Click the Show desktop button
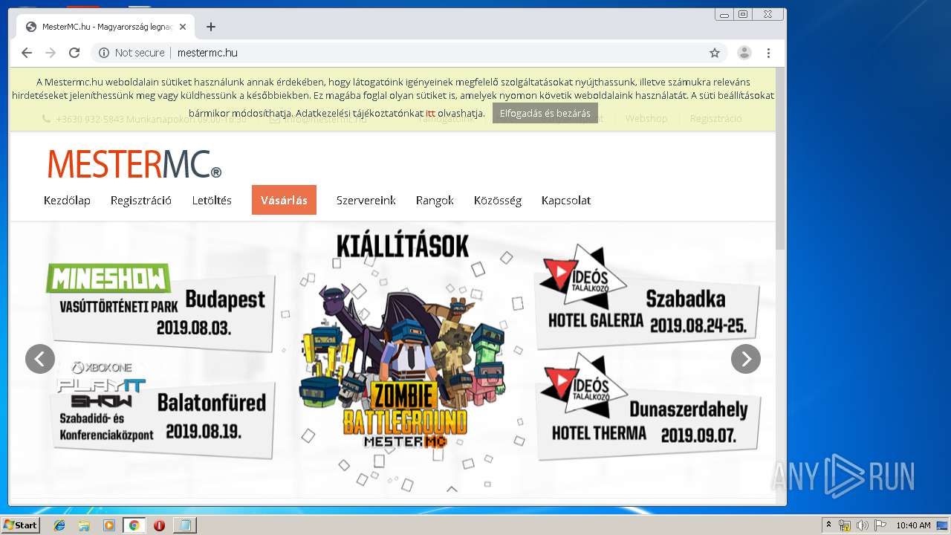 943,525
